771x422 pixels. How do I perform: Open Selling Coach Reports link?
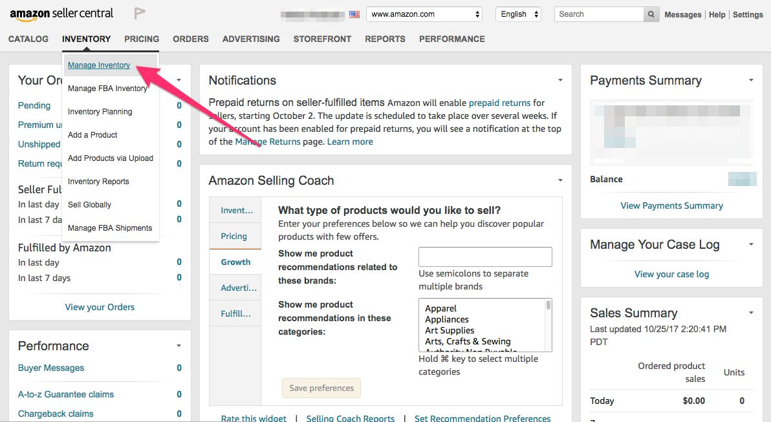(x=350, y=418)
